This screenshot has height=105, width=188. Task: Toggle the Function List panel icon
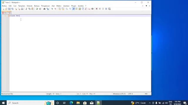86,9
